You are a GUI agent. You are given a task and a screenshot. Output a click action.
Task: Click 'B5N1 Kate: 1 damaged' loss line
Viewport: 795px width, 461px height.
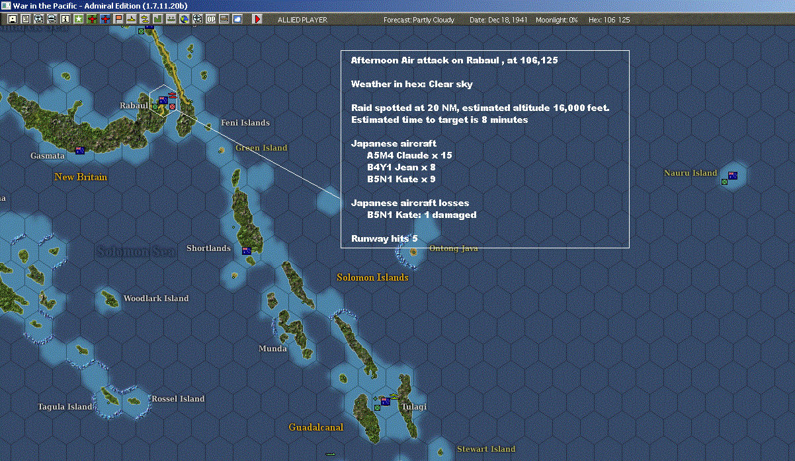coord(422,215)
